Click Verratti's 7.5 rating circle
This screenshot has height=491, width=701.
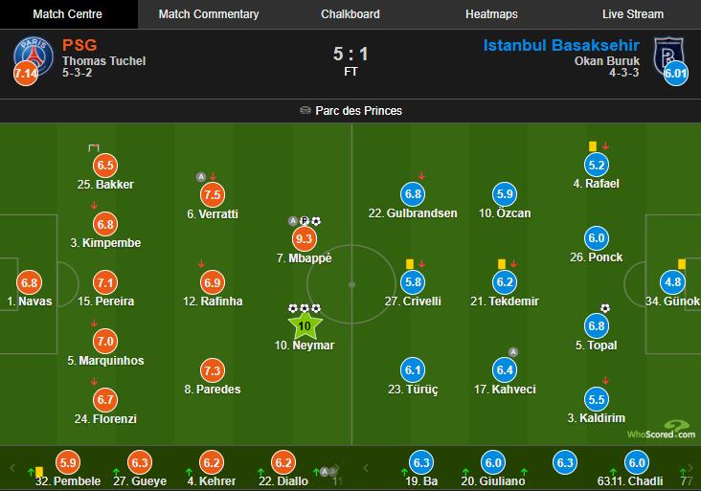(x=213, y=195)
